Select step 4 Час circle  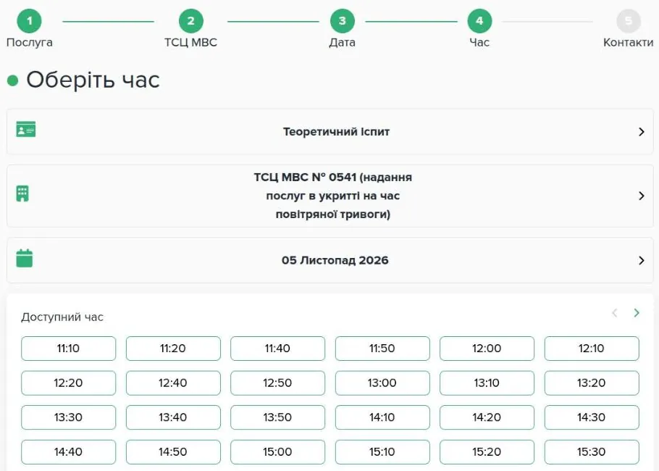point(479,20)
